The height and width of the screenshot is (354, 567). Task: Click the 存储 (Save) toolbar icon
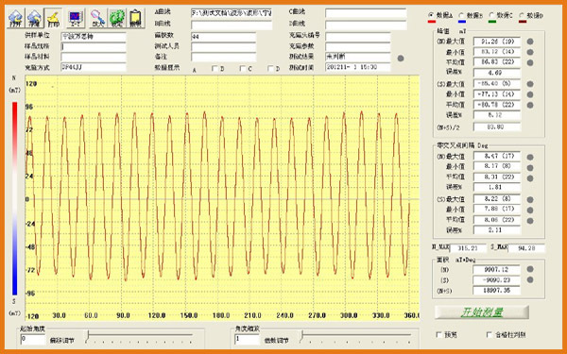click(x=34, y=18)
